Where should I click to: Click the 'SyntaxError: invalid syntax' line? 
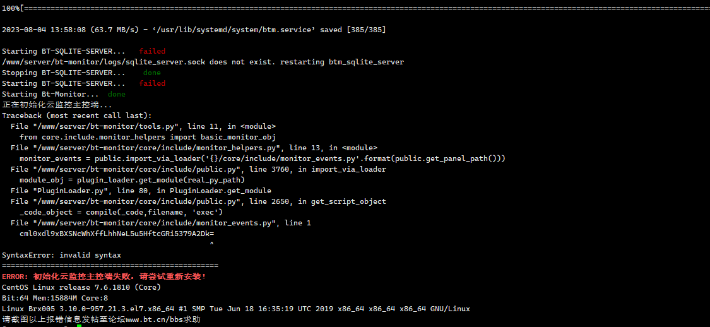(62, 255)
